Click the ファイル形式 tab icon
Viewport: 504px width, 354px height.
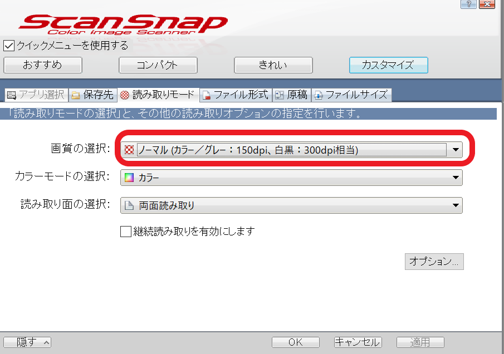click(207, 95)
